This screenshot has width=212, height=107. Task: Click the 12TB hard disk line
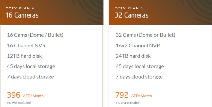[x=25, y=56]
